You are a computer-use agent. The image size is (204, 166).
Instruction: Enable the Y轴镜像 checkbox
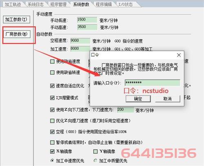(95, 151)
